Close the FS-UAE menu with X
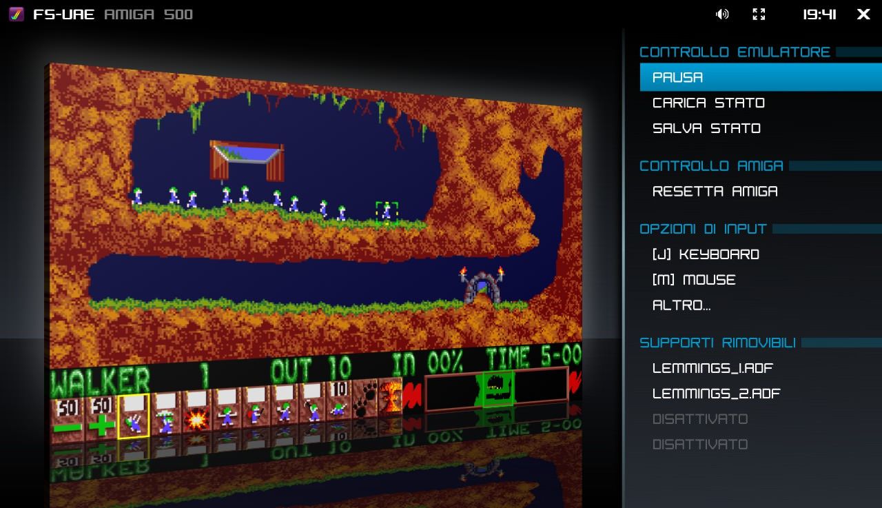882x508 pixels. coord(863,14)
